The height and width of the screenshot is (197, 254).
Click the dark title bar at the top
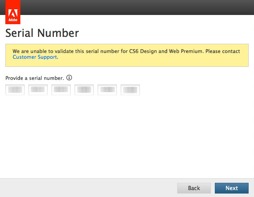134,7
